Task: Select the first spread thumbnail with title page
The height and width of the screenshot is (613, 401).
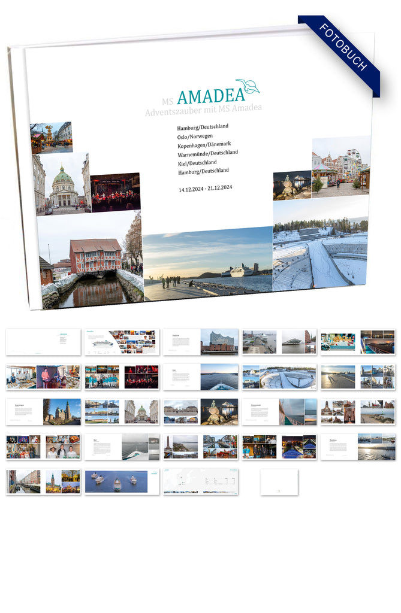Action: (43, 341)
